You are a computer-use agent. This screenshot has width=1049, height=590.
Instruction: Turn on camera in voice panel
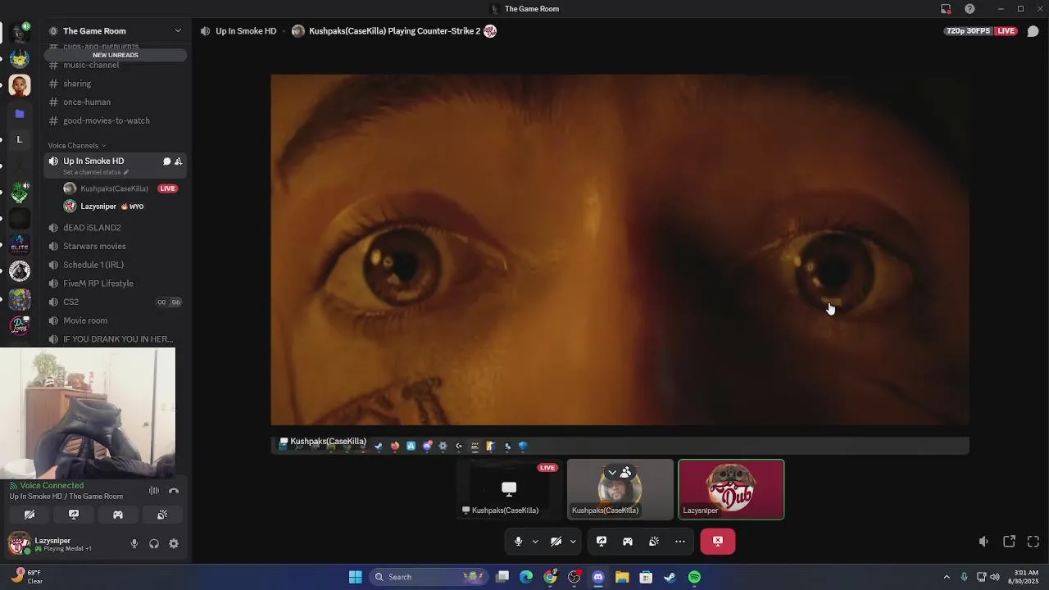point(30,515)
